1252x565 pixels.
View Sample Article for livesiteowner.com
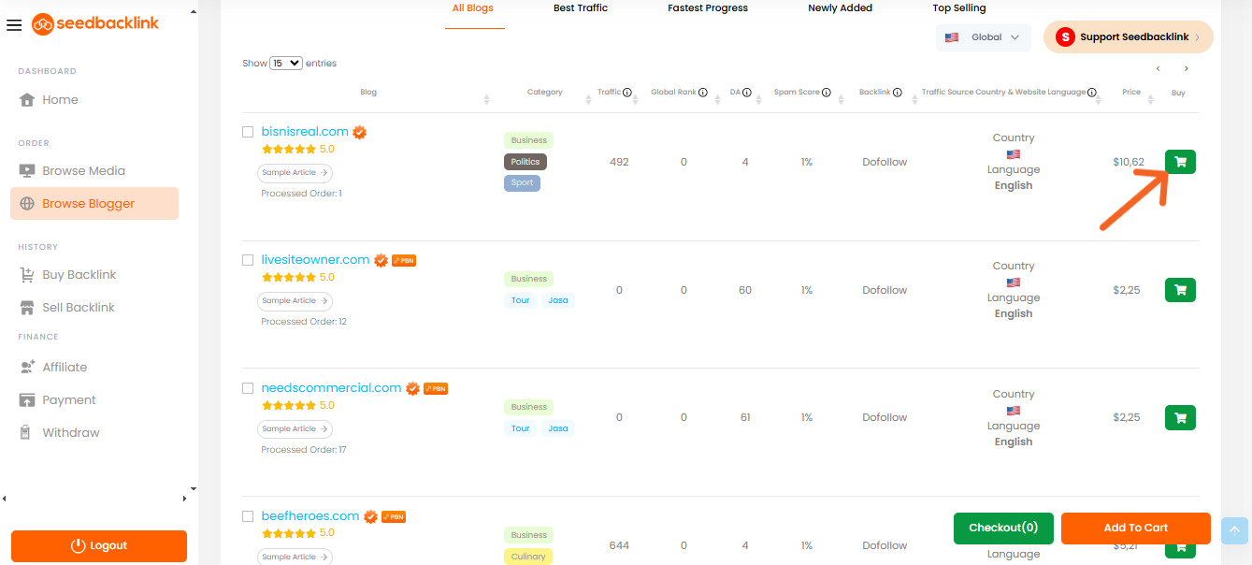coord(295,301)
